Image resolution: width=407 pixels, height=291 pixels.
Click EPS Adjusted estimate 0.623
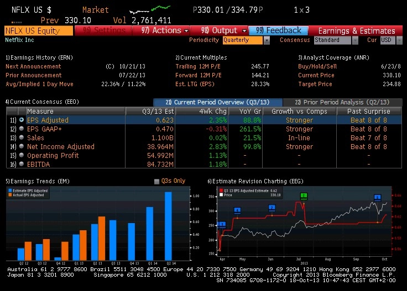(x=165, y=120)
